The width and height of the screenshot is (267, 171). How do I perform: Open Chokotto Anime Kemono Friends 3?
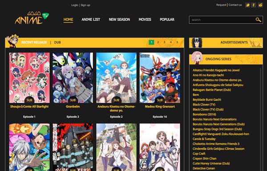pyautogui.click(x=216, y=144)
